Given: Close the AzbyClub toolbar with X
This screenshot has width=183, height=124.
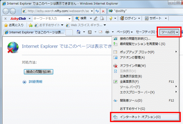Looking at the screenshot, I should coord(5,19).
